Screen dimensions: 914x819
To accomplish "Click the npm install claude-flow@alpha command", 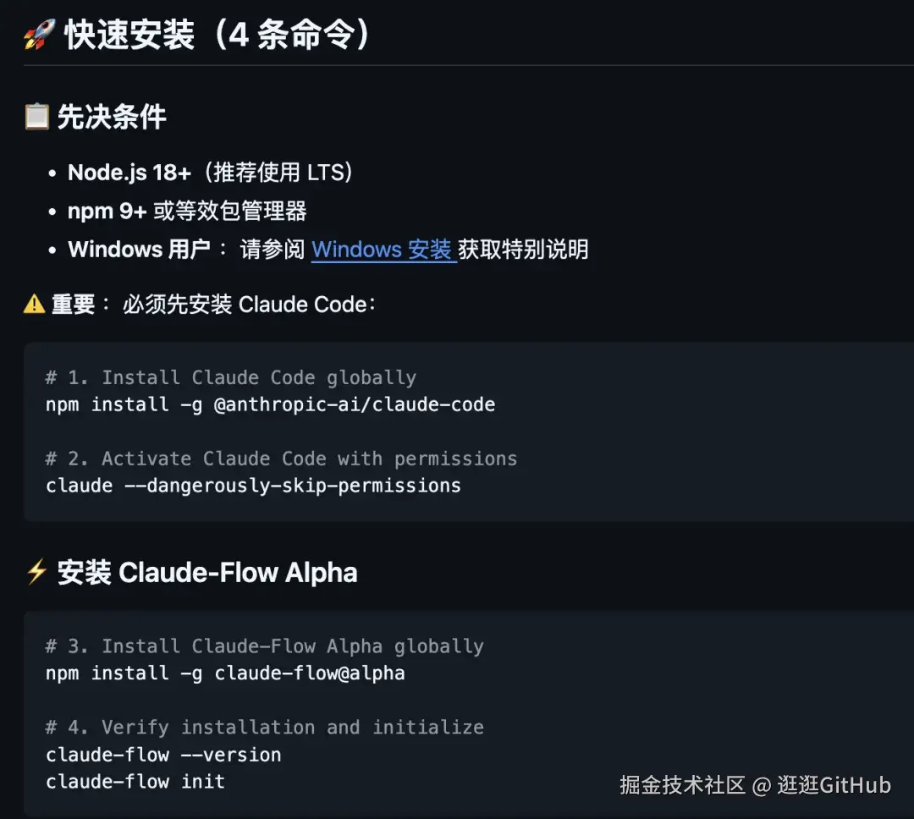I will 225,673.
